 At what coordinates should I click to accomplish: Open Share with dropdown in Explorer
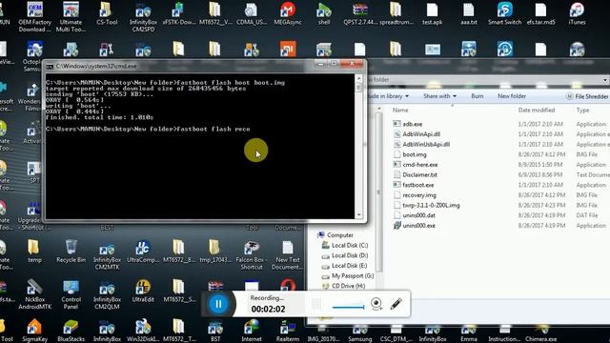point(439,96)
